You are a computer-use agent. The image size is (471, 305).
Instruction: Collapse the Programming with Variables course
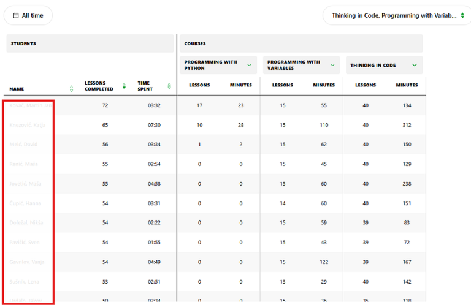click(x=332, y=65)
